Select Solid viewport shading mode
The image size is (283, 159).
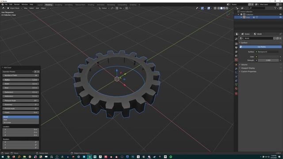tap(222, 8)
